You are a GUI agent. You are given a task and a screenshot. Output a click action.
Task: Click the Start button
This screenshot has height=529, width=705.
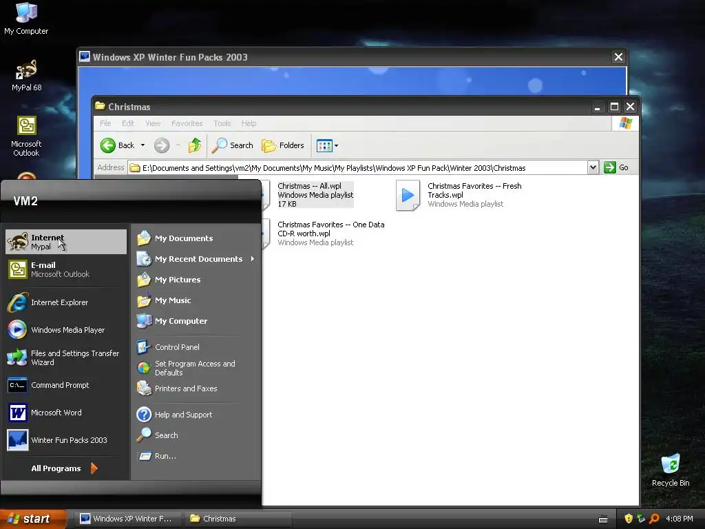point(34,519)
